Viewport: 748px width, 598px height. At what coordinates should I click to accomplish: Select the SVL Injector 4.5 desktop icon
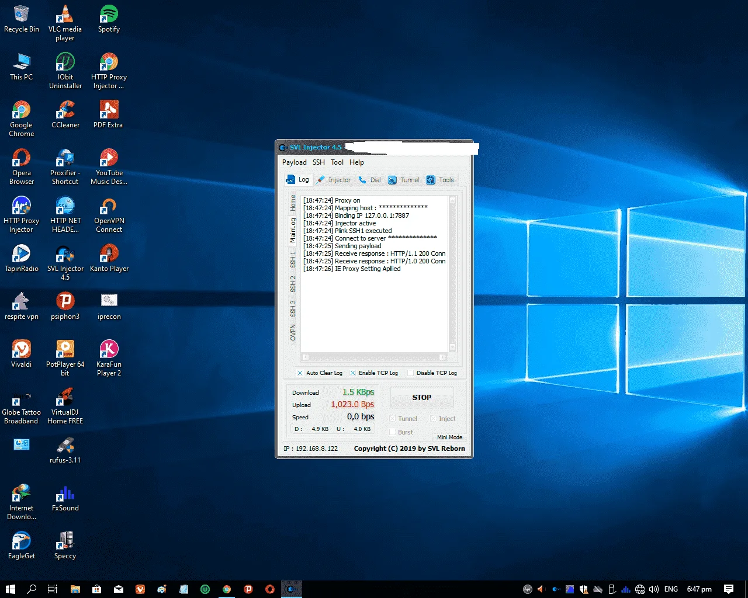65,263
